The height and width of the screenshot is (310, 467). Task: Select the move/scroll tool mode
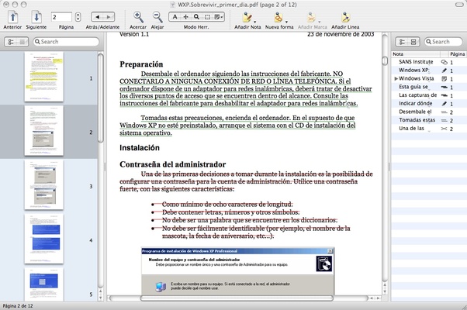point(185,17)
